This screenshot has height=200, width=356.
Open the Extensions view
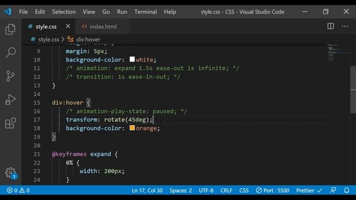[11, 123]
